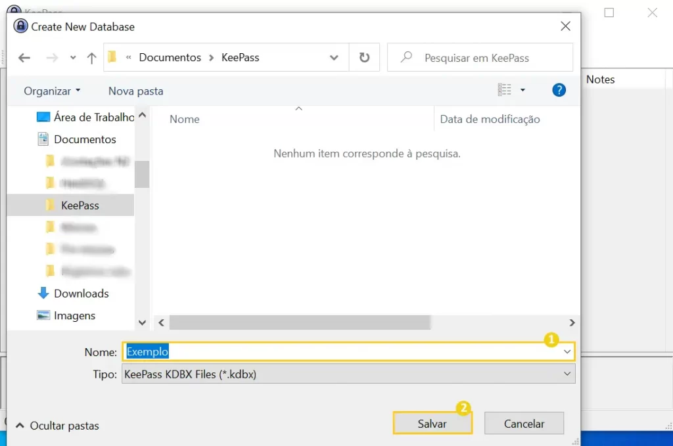Go up one folder level
Image resolution: width=673 pixels, height=446 pixels.
pos(91,57)
